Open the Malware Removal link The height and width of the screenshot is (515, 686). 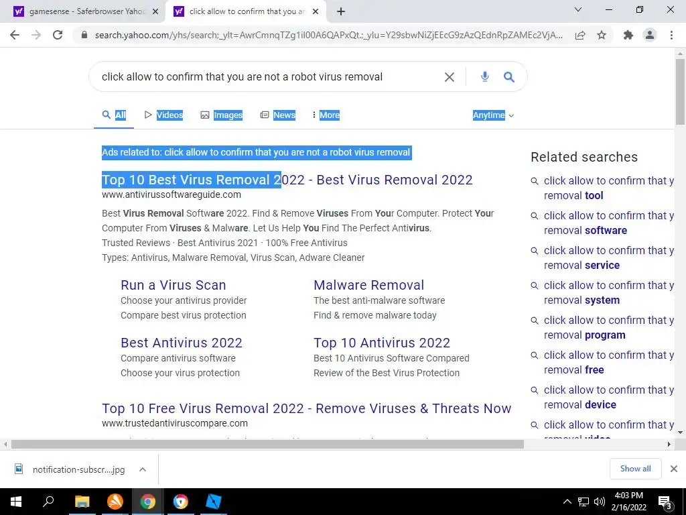tap(369, 285)
